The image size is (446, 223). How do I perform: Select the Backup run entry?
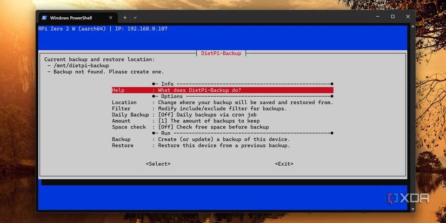tap(201, 139)
